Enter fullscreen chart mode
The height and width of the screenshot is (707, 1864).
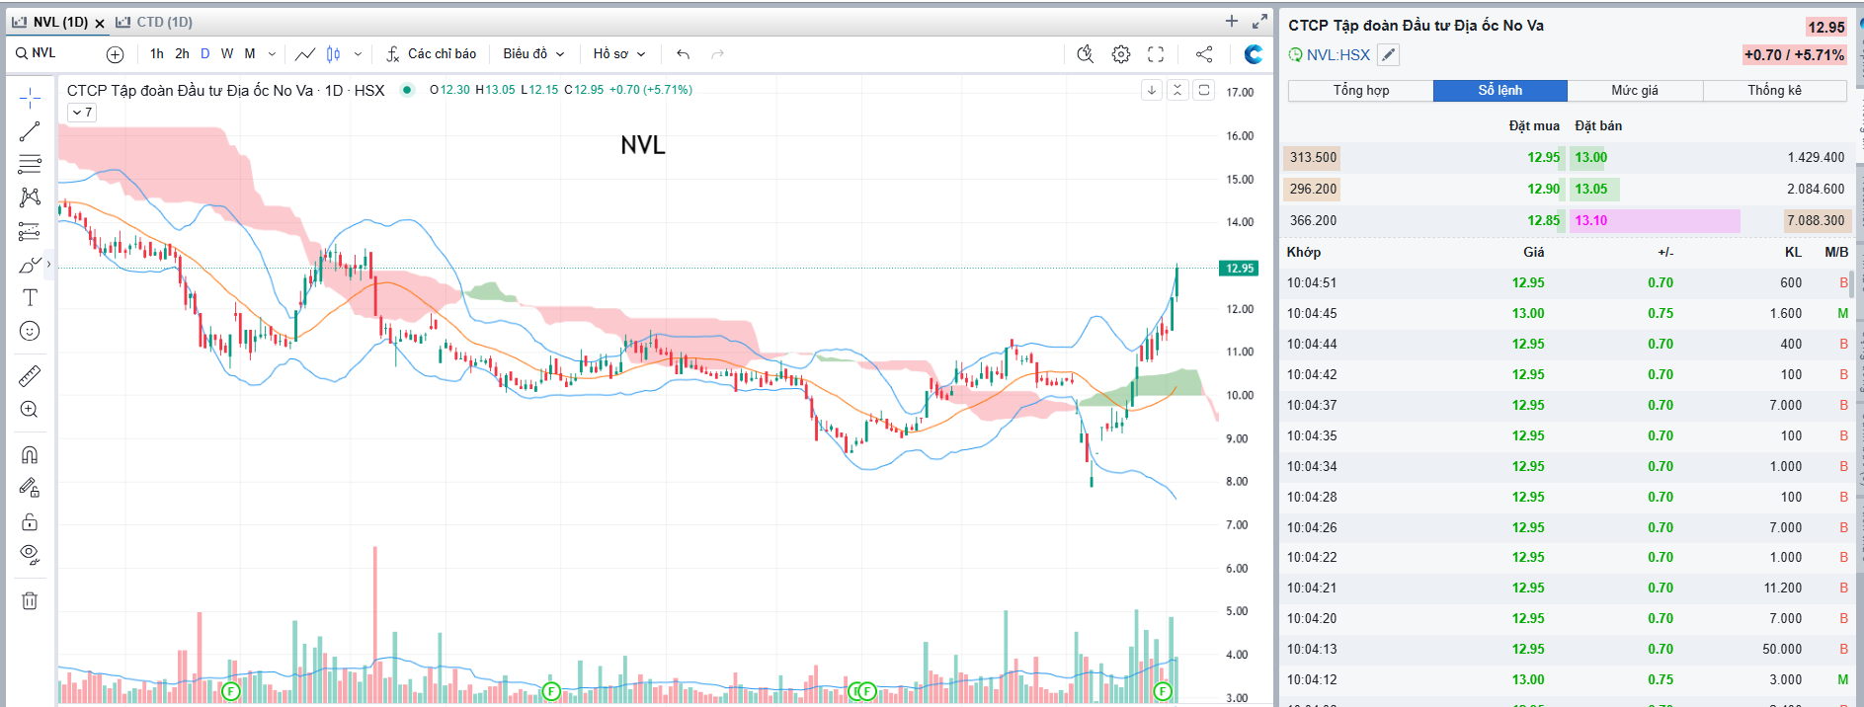[x=1156, y=54]
